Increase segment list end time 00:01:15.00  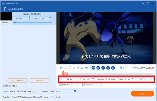coord(50,17)
